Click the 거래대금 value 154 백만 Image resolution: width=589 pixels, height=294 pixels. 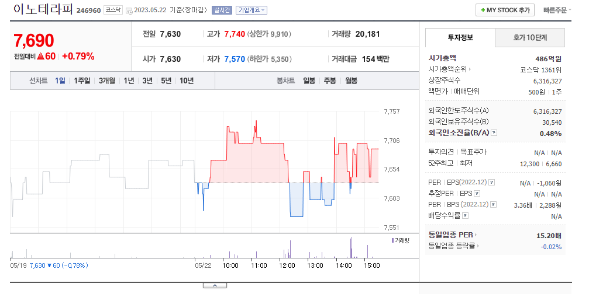pyautogui.click(x=376, y=59)
